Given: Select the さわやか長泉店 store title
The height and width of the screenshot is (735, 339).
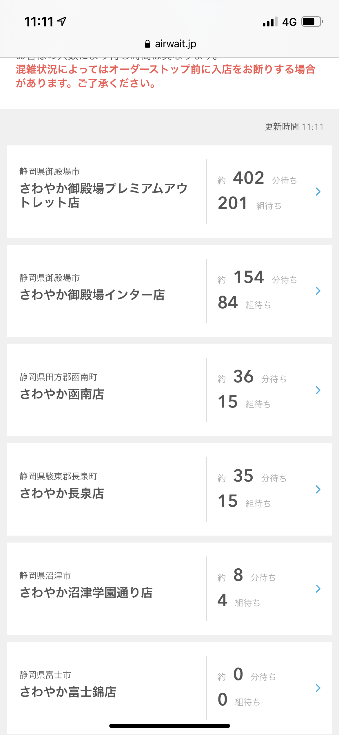Looking at the screenshot, I should (x=62, y=493).
